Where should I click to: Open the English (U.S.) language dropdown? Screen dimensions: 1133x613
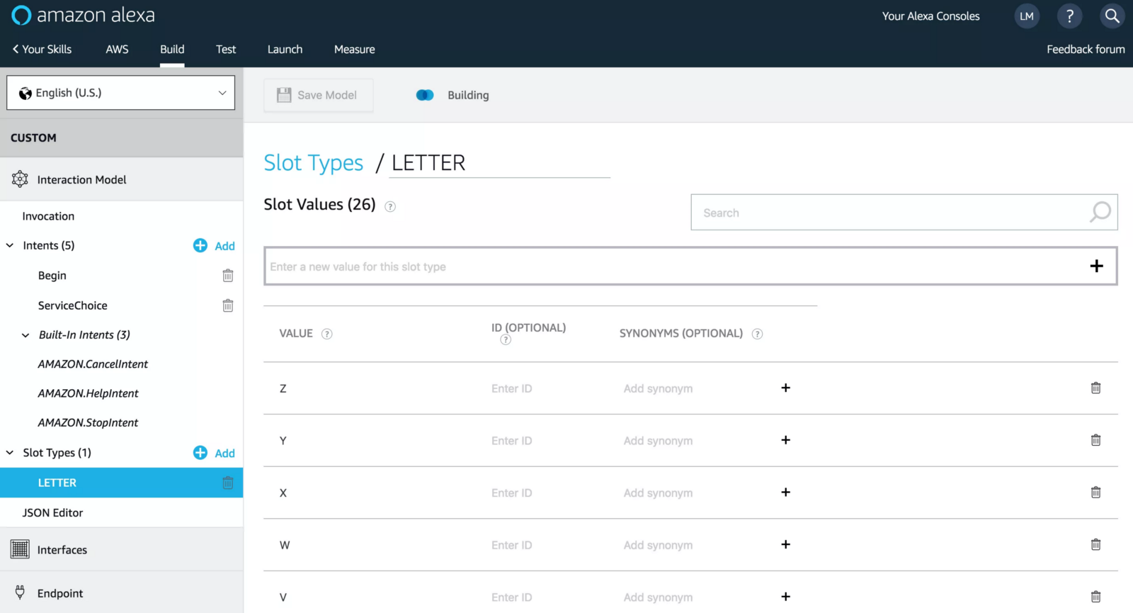pyautogui.click(x=121, y=93)
